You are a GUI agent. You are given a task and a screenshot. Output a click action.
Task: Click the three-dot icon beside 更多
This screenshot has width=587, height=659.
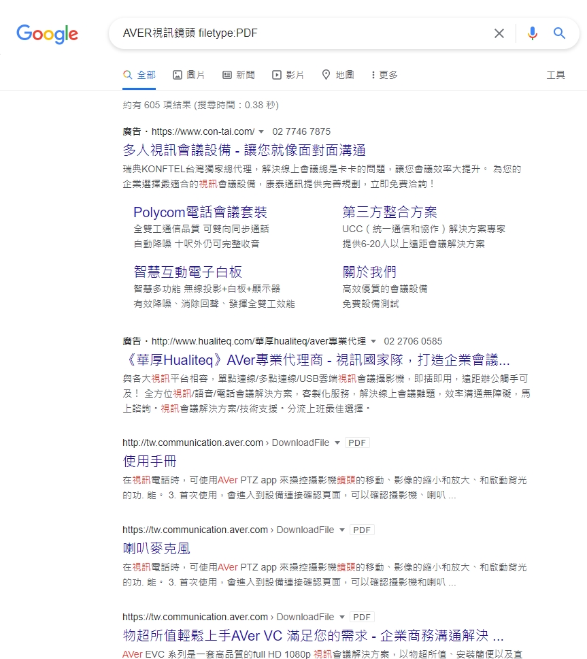click(x=373, y=75)
